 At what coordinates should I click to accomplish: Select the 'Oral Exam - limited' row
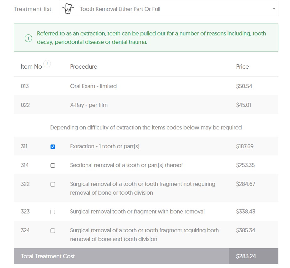[93, 86]
